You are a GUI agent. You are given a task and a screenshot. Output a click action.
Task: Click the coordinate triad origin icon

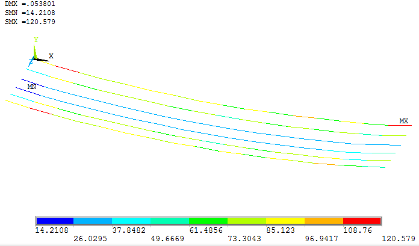click(x=34, y=58)
